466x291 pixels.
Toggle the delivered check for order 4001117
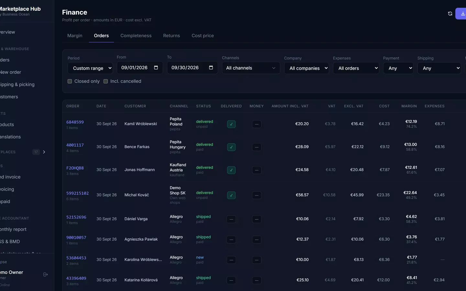click(x=231, y=147)
